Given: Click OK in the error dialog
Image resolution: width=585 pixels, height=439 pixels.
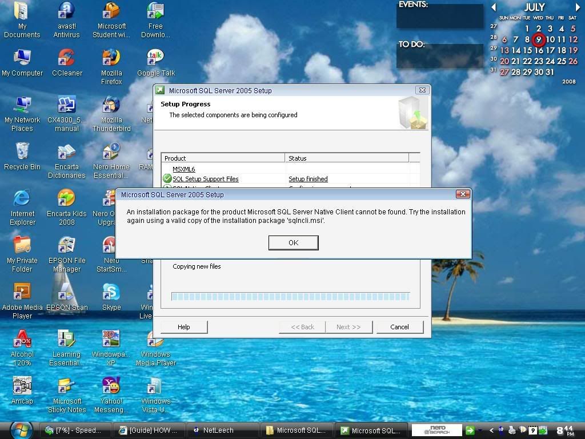Looking at the screenshot, I should tap(293, 243).
